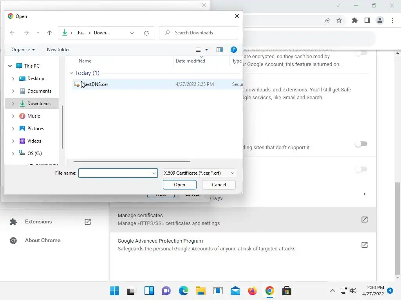This screenshot has height=300, width=401.
Task: Open Manage certificates setting
Action: click(243, 220)
